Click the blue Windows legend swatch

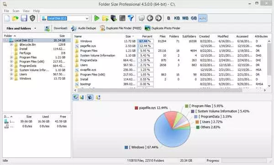point(126,147)
